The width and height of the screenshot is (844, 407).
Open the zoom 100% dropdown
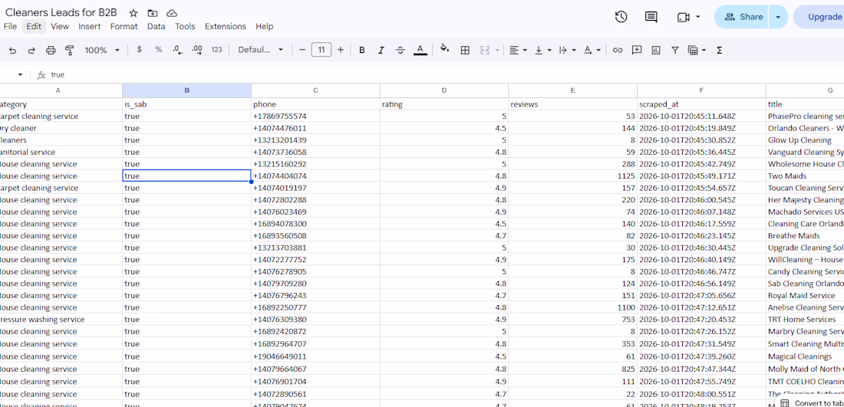coord(102,50)
